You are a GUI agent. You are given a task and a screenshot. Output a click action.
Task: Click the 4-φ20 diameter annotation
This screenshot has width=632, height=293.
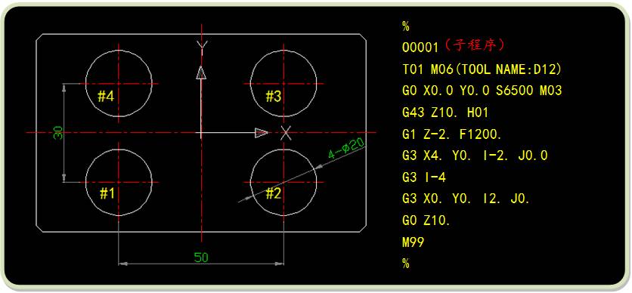(345, 149)
